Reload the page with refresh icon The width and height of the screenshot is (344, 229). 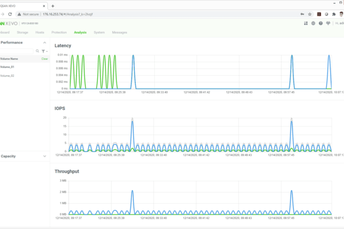click(10, 14)
